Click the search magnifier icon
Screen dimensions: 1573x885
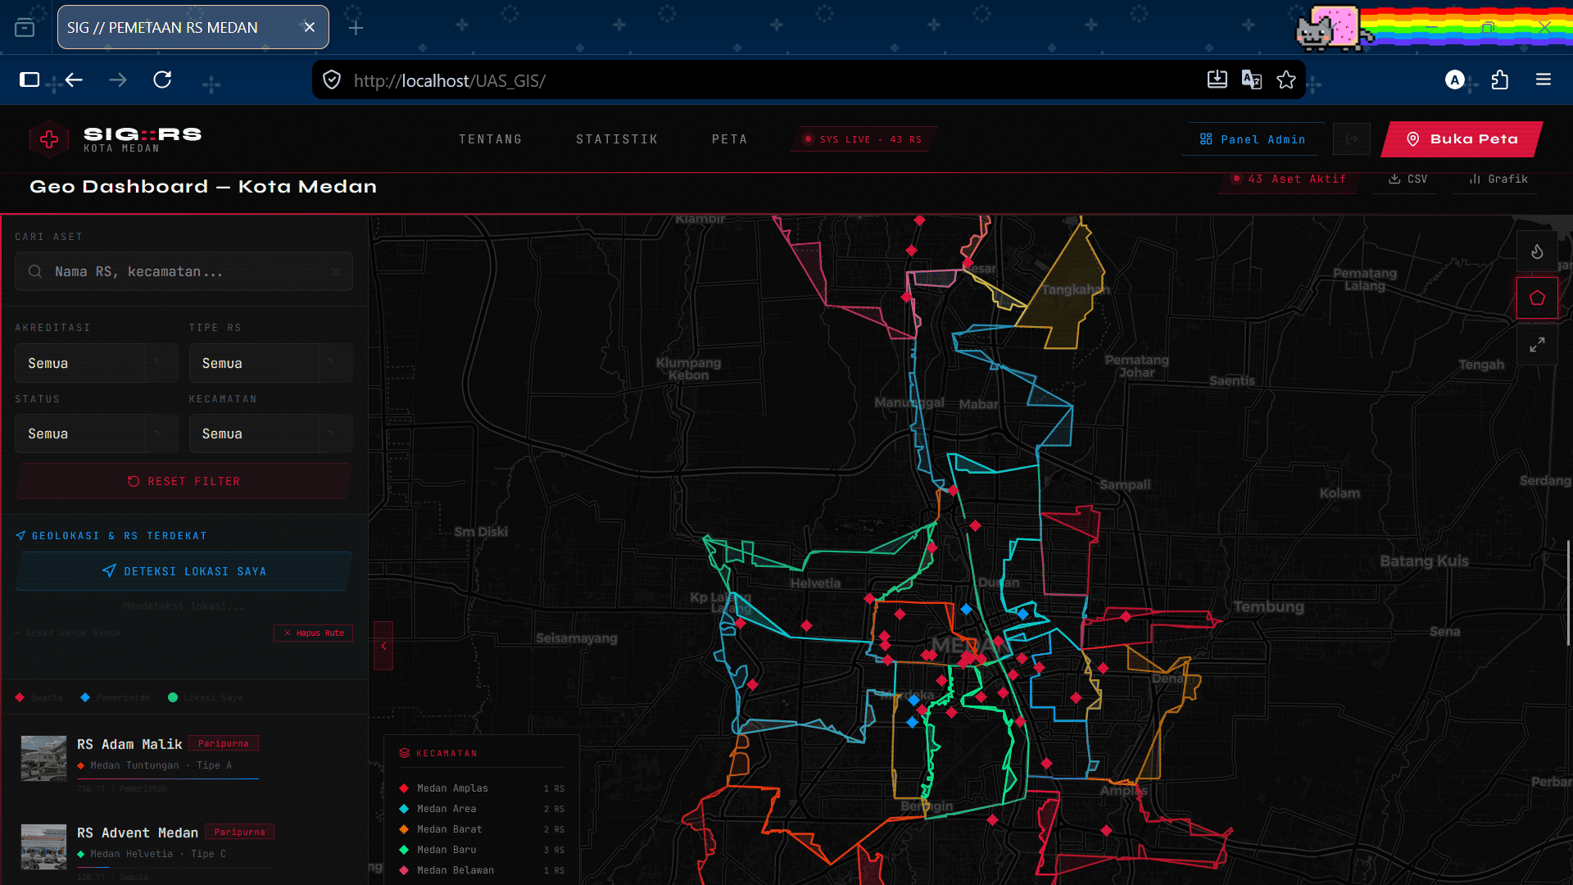pos(35,271)
